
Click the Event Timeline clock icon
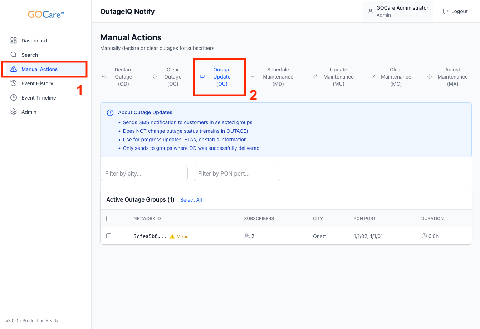click(x=14, y=97)
